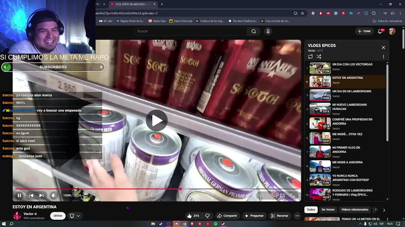Click the Unirse join button
The image size is (405, 227).
58,216
